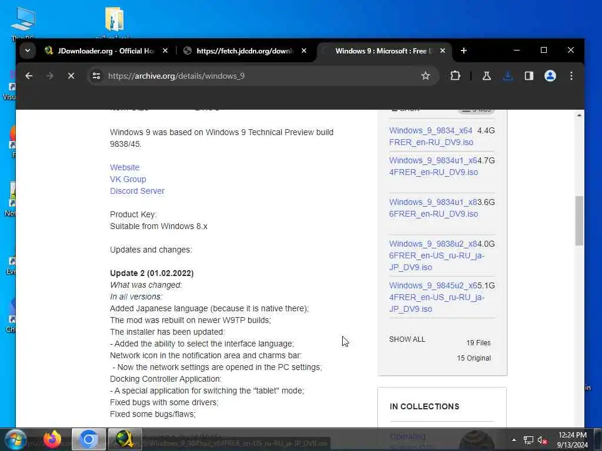Click the network tray icon

(529, 440)
